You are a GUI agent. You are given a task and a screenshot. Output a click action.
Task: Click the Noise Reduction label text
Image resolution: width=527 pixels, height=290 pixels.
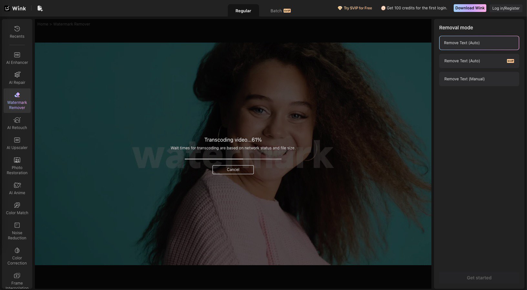[x=17, y=235]
